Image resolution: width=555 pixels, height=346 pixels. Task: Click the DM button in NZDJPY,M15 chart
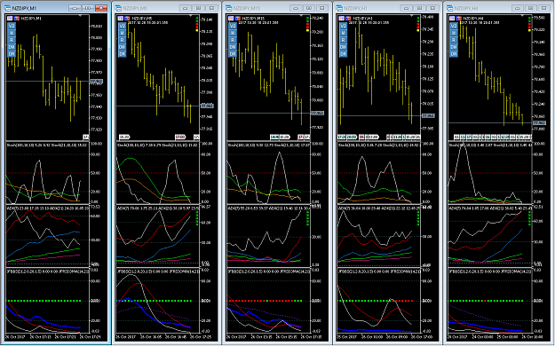[233, 47]
